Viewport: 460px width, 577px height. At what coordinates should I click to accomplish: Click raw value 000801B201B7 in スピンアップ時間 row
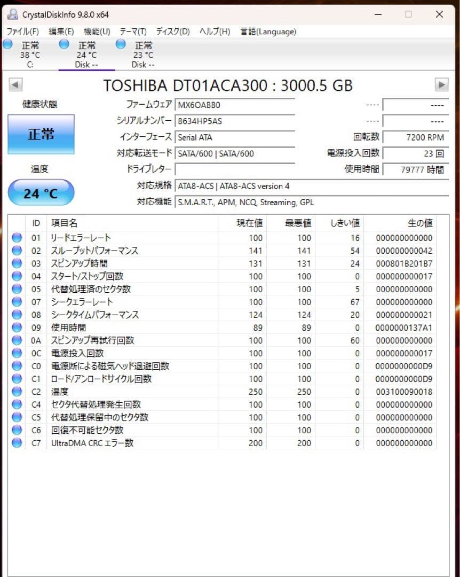click(x=404, y=263)
